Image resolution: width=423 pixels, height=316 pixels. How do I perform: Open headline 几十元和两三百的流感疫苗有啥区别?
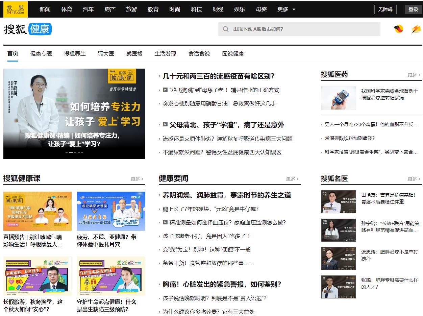pos(219,76)
